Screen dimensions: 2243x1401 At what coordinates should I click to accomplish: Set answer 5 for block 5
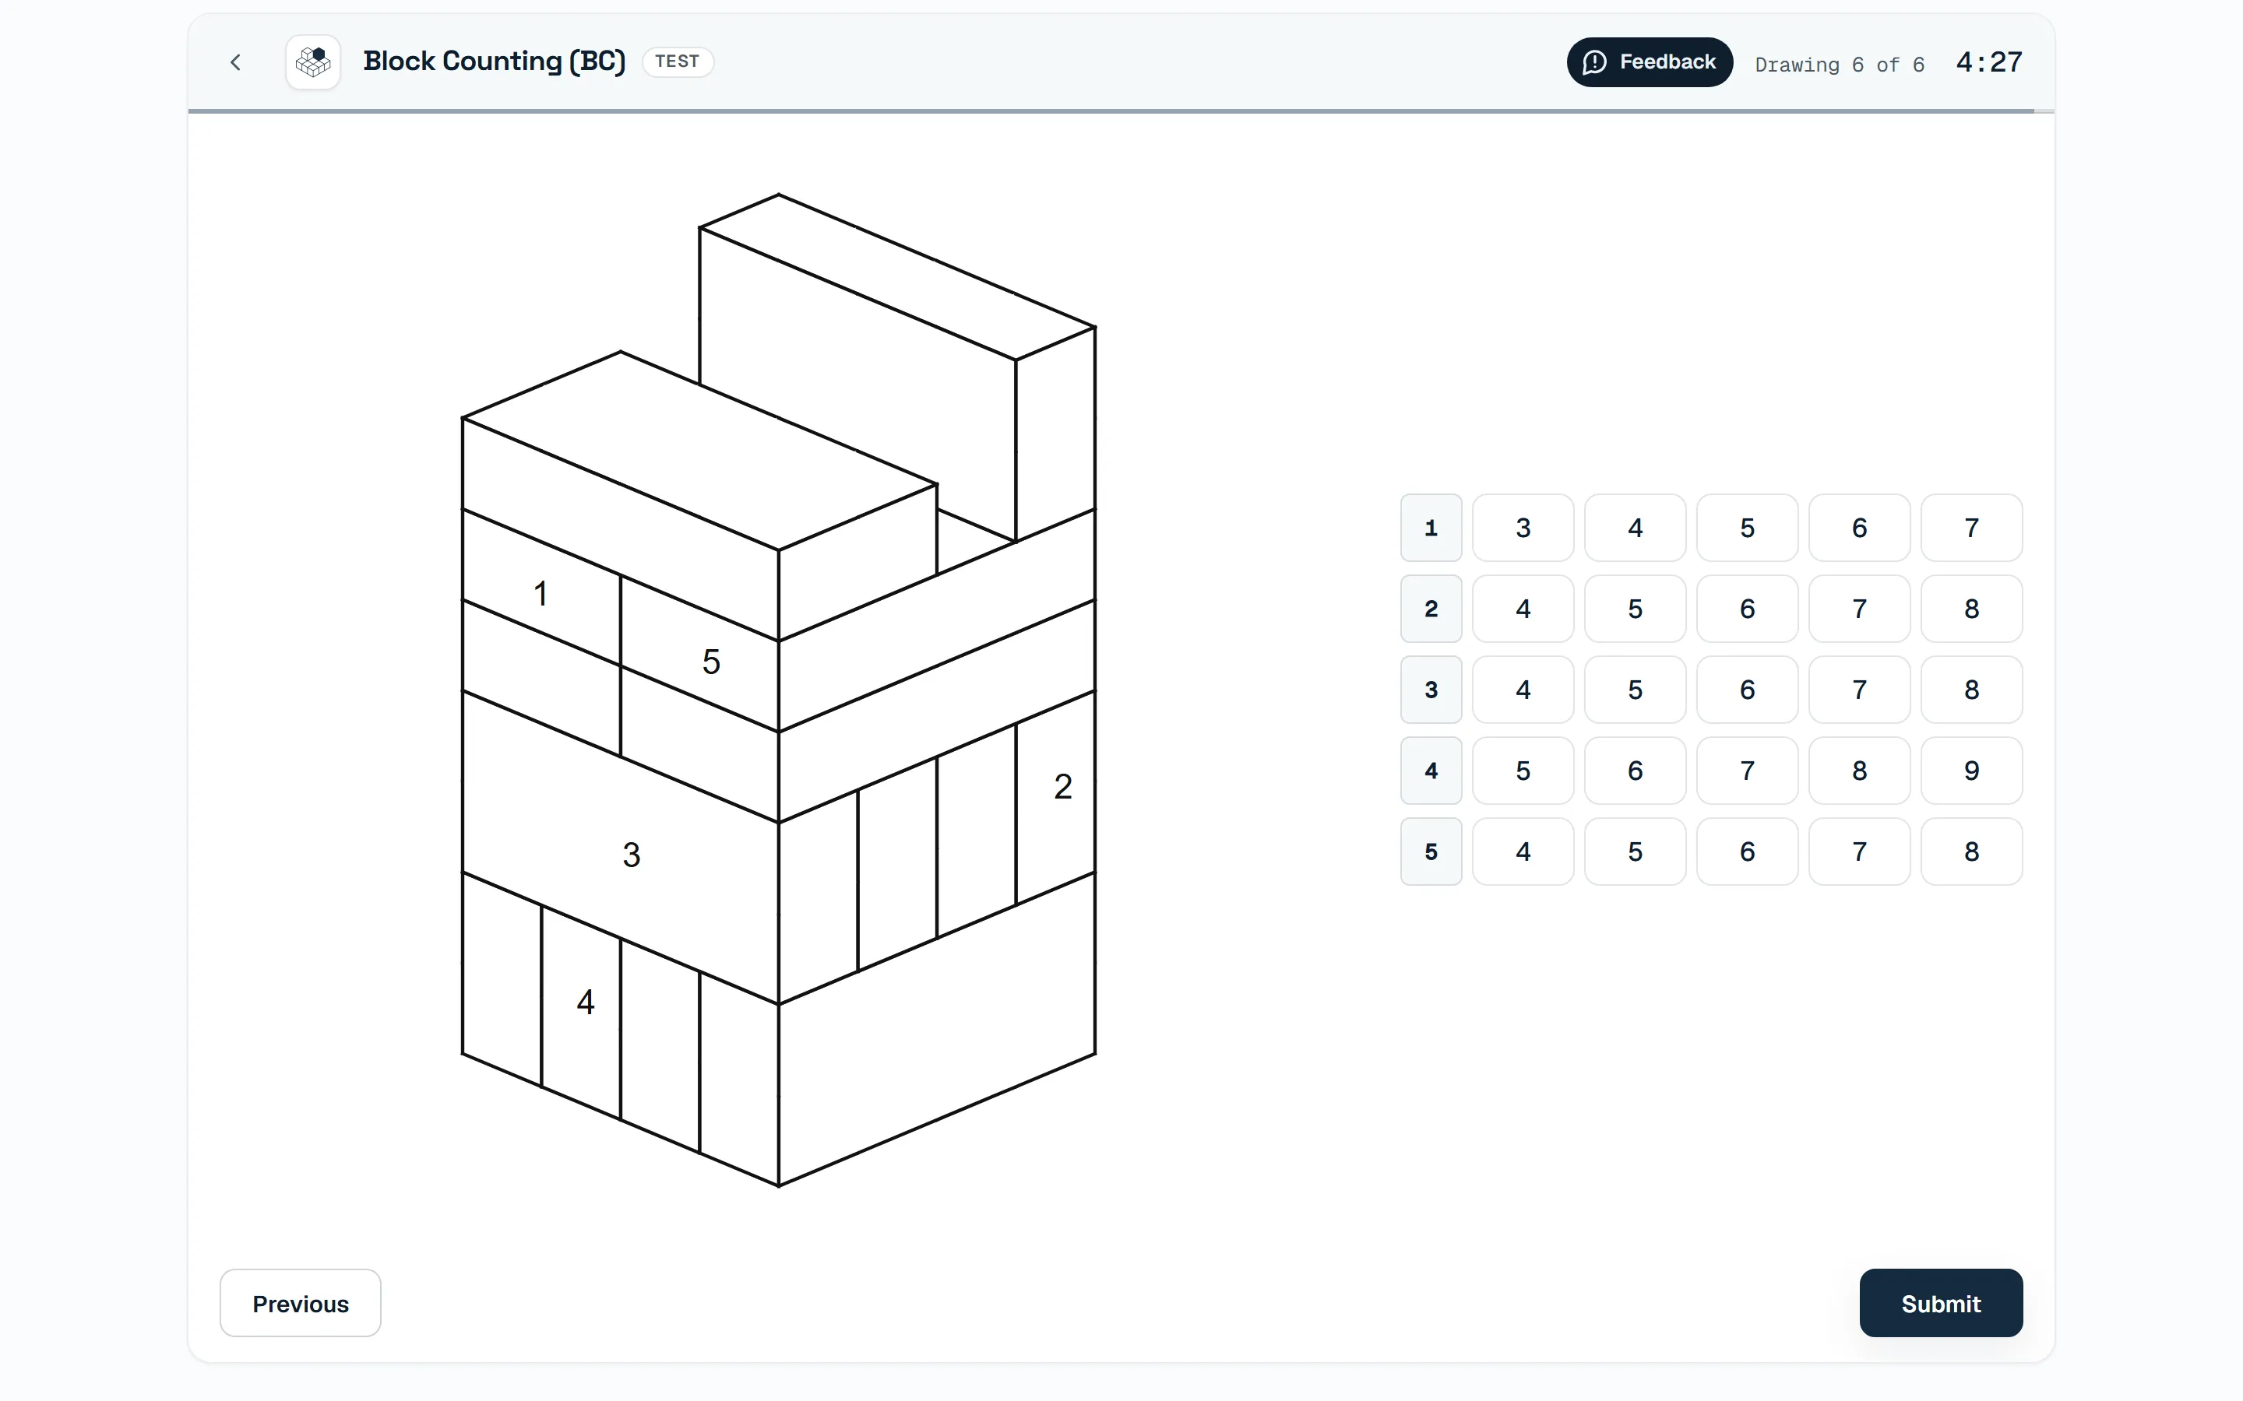click(1635, 851)
